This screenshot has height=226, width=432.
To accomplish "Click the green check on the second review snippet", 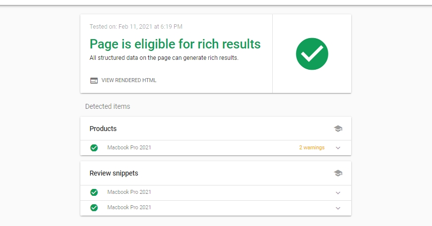I will point(94,208).
